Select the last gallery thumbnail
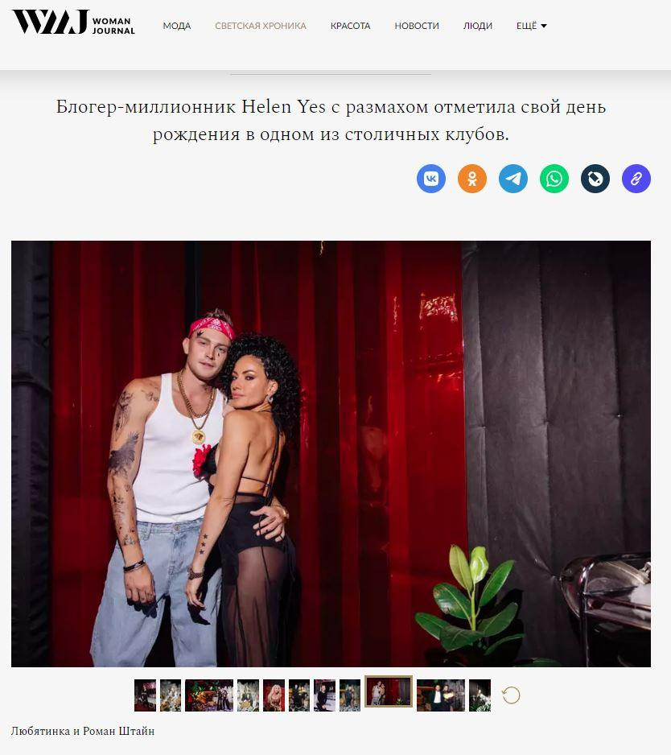Viewport: 671px width, 755px height. [x=480, y=695]
